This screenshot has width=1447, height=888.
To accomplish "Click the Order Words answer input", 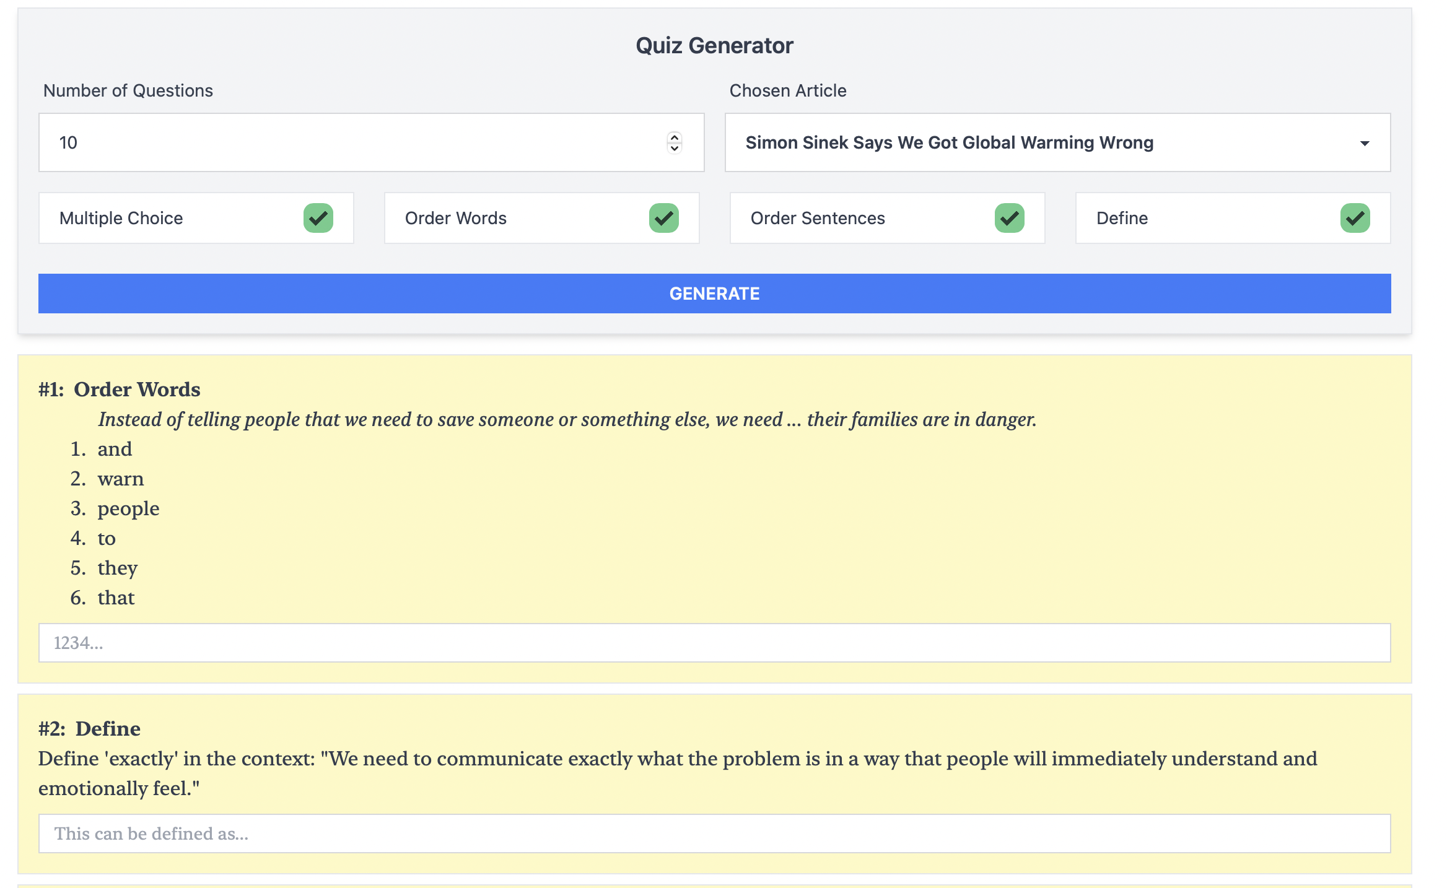I will (x=714, y=643).
